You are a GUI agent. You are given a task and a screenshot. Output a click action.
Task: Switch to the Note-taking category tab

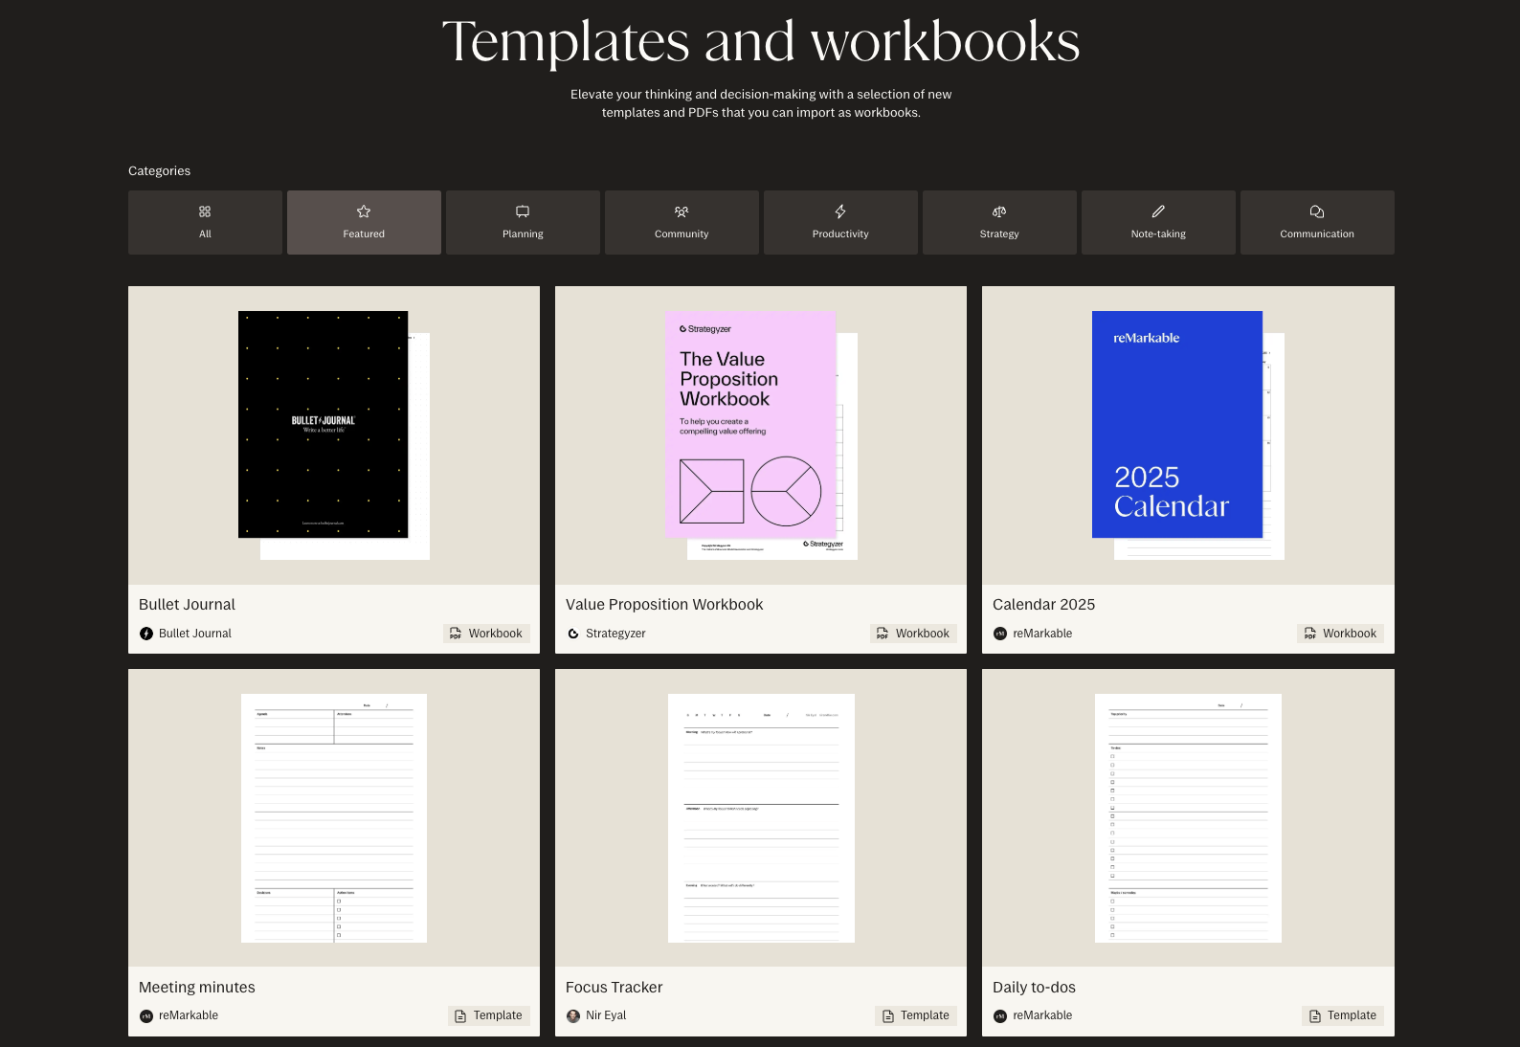tap(1158, 223)
